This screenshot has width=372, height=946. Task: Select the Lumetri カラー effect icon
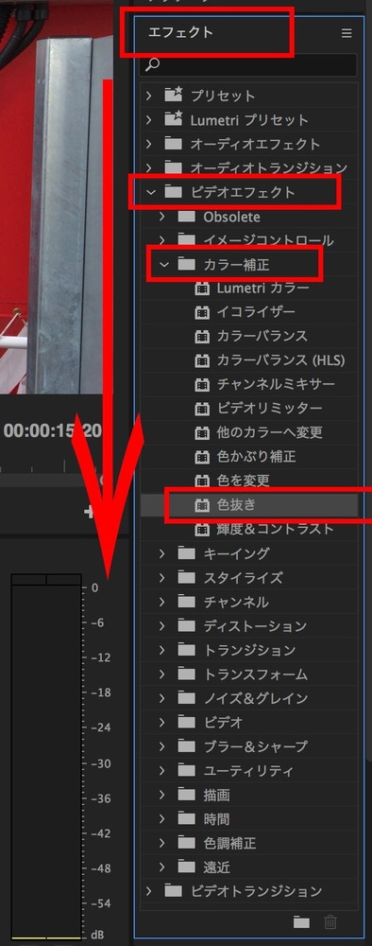[202, 289]
